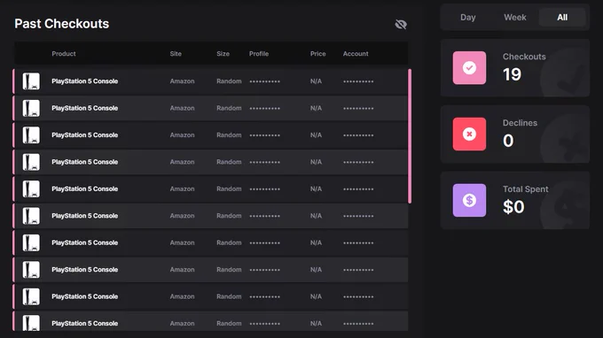The height and width of the screenshot is (338, 603).
Task: Click the Total Spent value $0
Action: (513, 207)
